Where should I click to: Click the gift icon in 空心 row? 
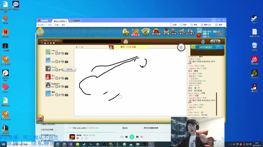pos(66,78)
